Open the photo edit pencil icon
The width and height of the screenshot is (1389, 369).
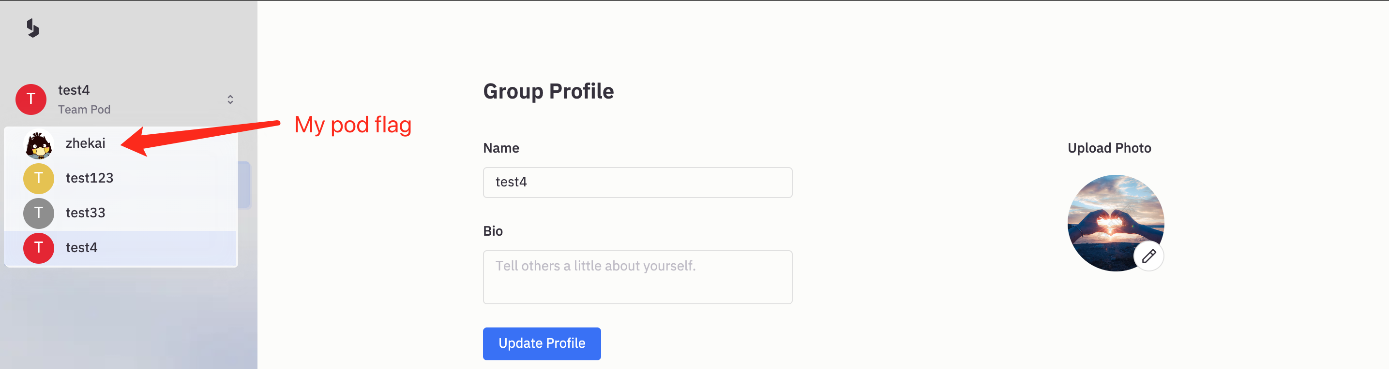(x=1148, y=256)
